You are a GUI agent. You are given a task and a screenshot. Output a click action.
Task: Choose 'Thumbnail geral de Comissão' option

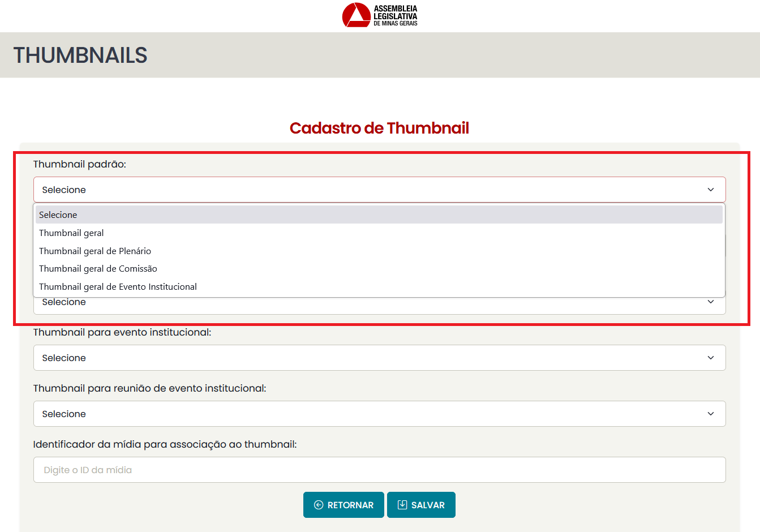pos(98,269)
